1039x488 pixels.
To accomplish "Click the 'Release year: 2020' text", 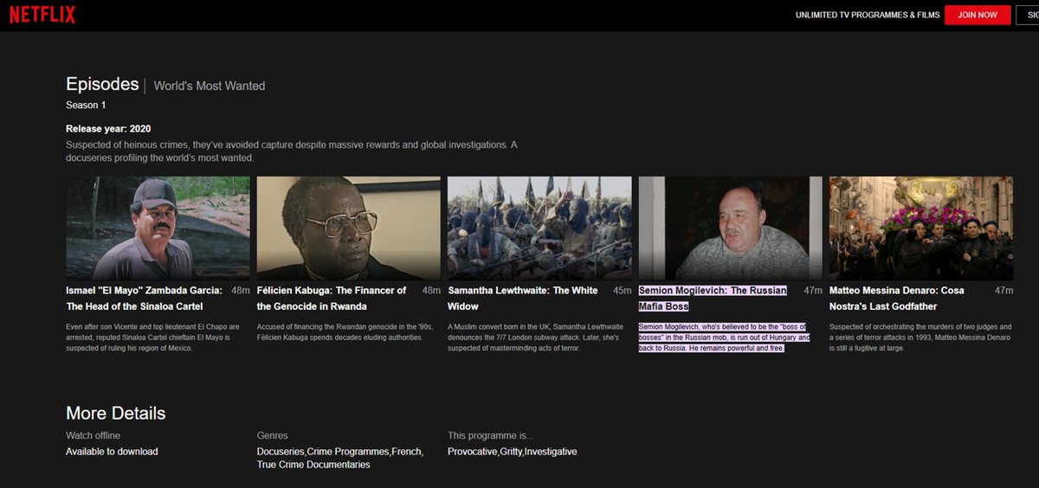I will (x=108, y=129).
